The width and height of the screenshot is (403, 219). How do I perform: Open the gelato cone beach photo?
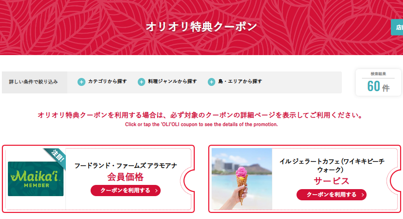(x=242, y=179)
